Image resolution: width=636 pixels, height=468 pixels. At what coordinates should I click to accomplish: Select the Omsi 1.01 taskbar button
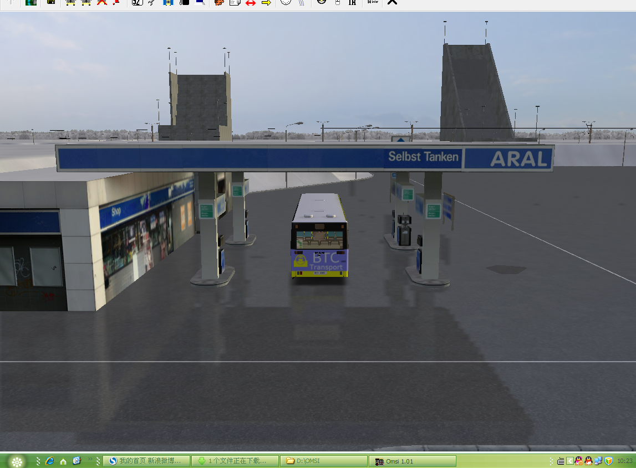[413, 461]
